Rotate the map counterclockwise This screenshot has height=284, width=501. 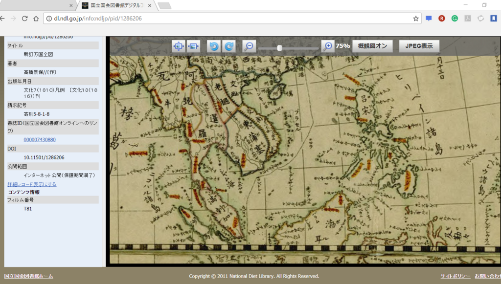214,46
